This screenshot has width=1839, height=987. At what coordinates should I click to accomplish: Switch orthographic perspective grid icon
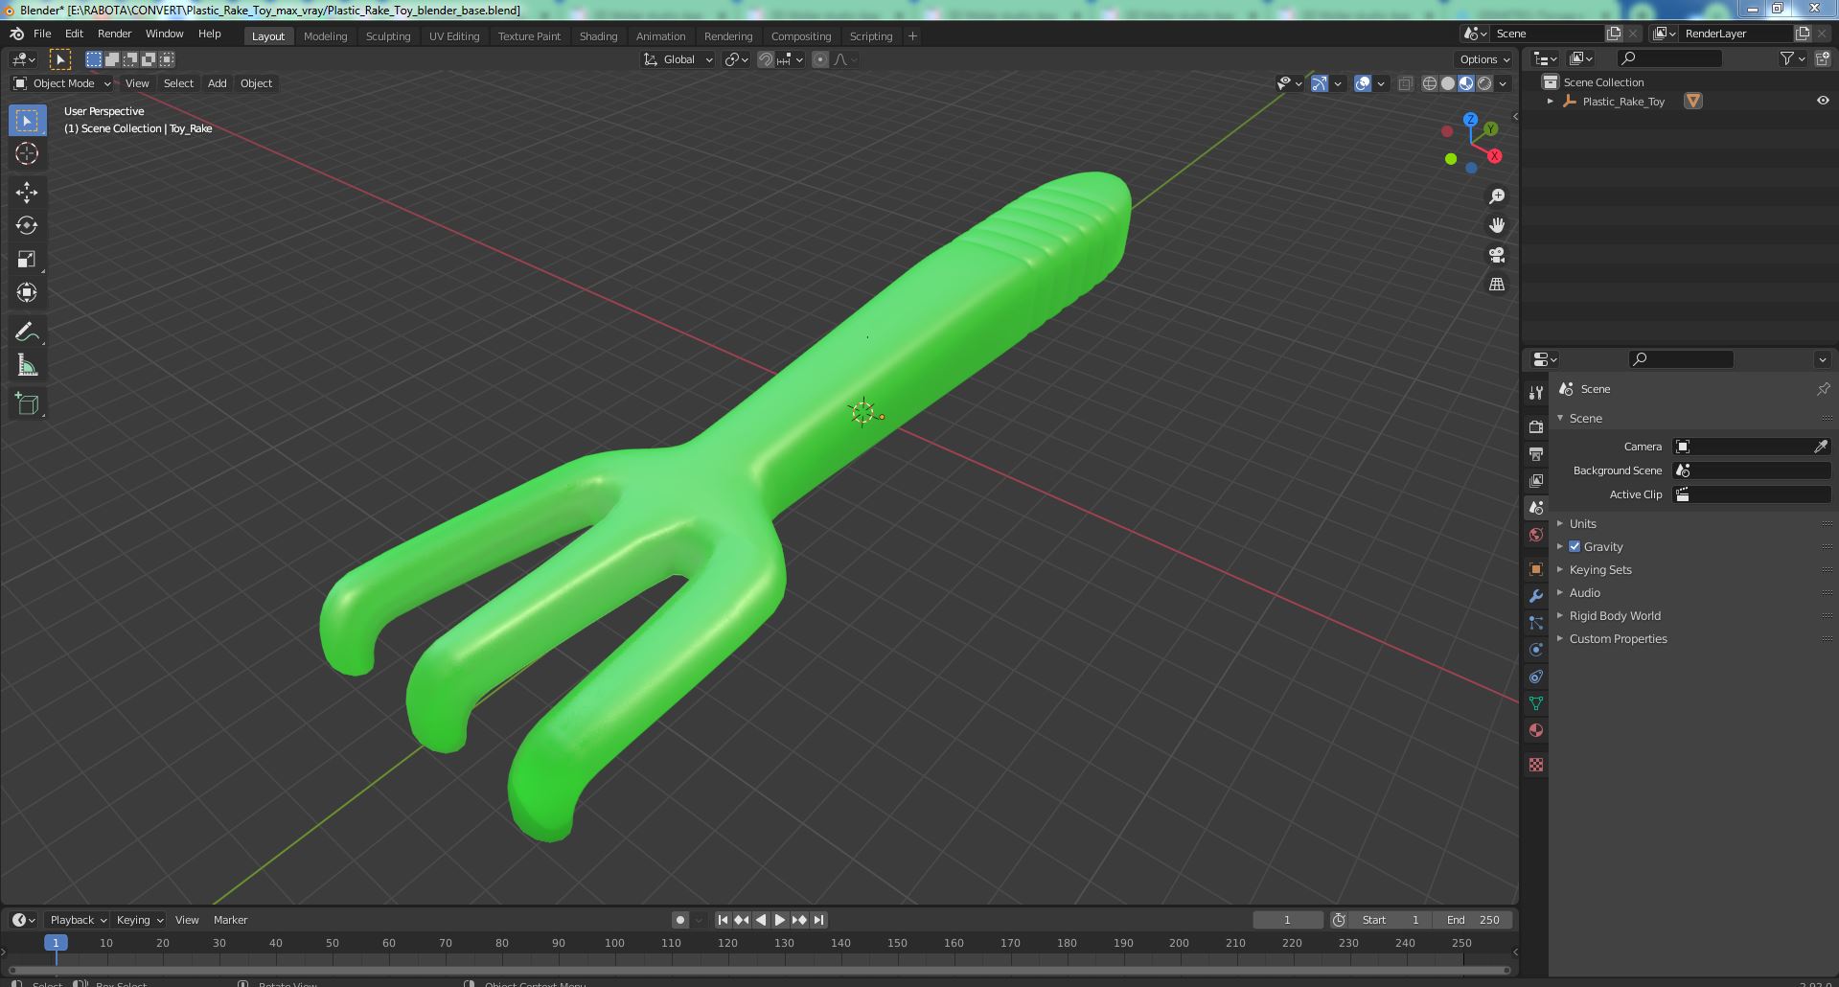(x=1496, y=285)
